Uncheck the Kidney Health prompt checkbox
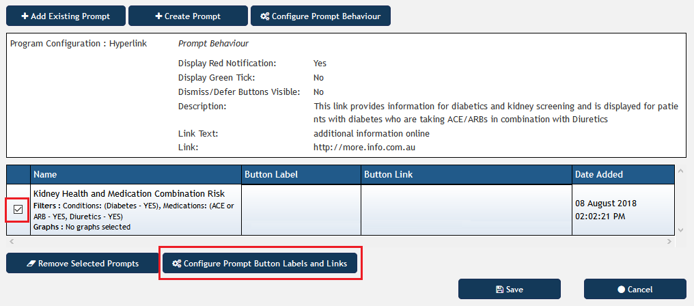The height and width of the screenshot is (306, 694). 18,210
